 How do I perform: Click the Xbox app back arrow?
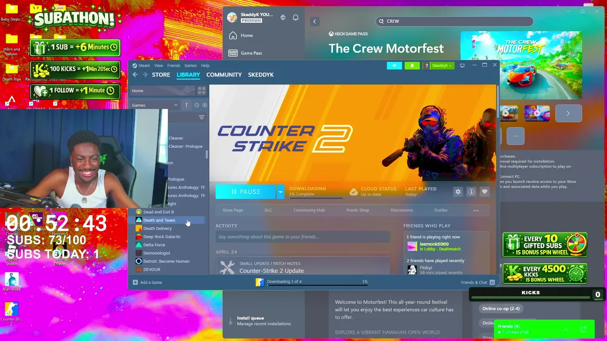(314, 21)
